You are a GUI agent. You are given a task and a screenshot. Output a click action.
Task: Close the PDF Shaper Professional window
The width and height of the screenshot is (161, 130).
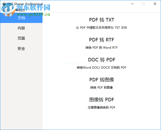pyautogui.click(x=155, y=4)
